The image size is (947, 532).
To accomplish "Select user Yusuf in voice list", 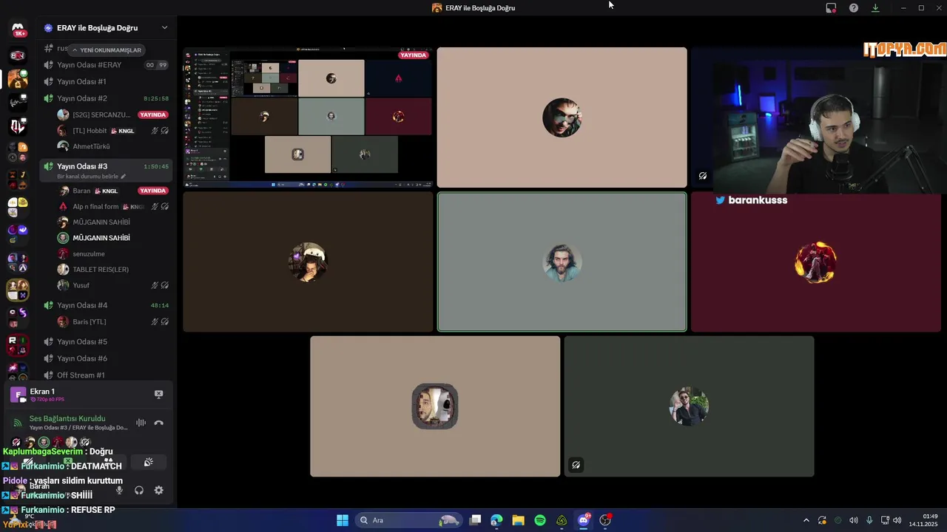I will point(112,285).
